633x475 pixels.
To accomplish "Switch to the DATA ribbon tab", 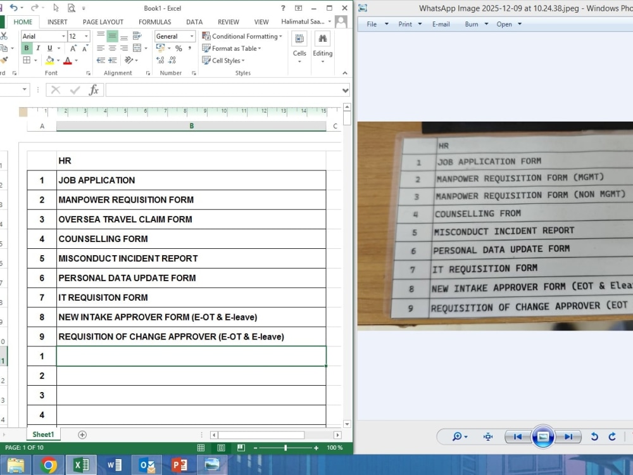I will [x=194, y=22].
